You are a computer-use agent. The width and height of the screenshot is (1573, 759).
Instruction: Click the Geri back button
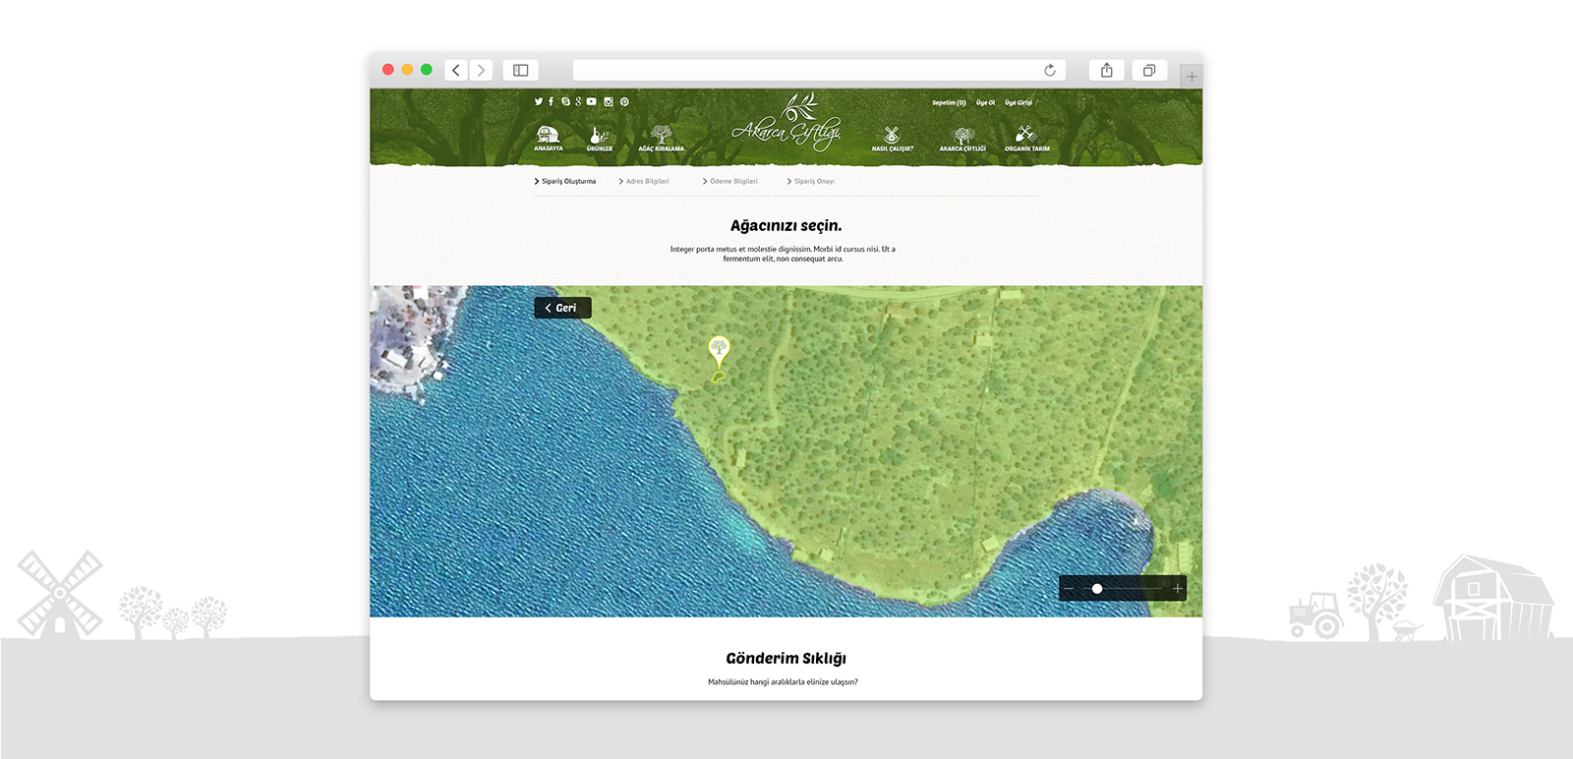(562, 308)
